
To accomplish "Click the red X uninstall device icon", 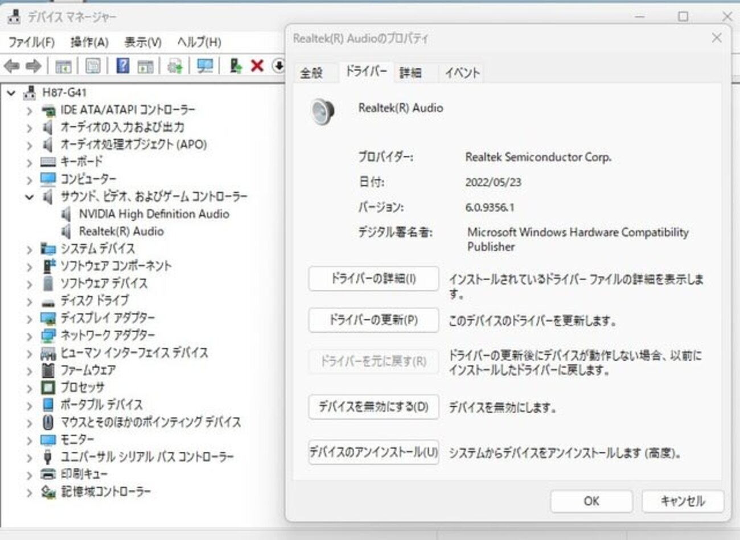I will coord(257,66).
